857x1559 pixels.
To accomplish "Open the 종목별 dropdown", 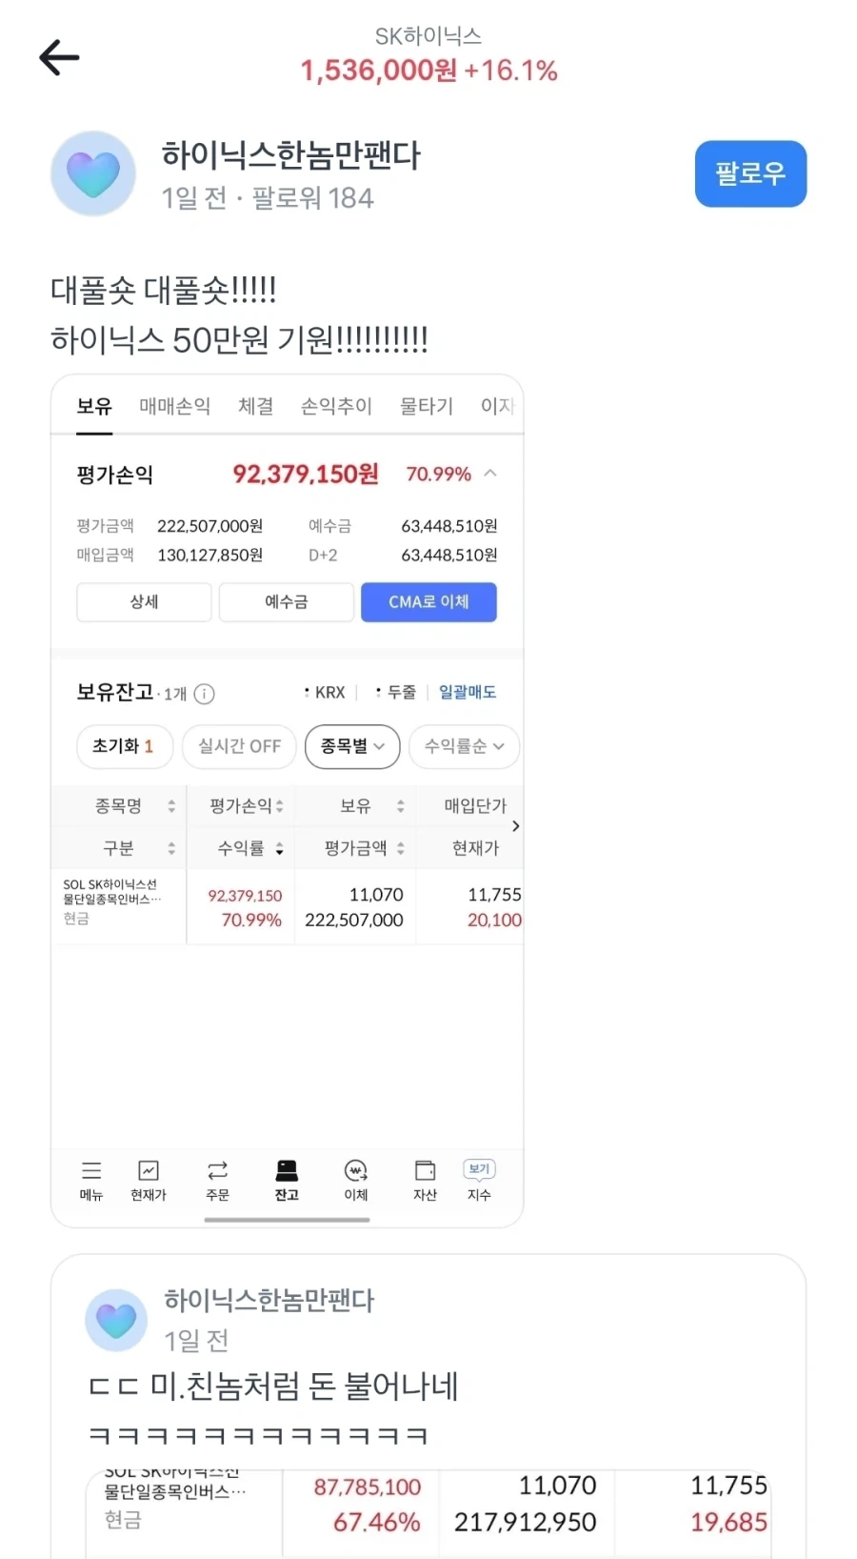I will pyautogui.click(x=352, y=746).
